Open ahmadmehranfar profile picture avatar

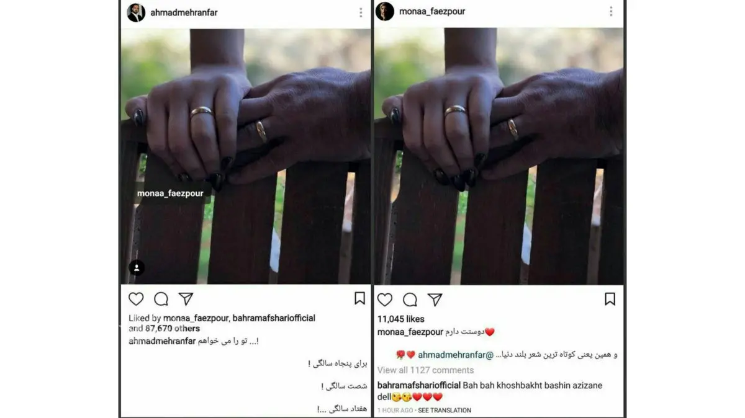coord(136,12)
